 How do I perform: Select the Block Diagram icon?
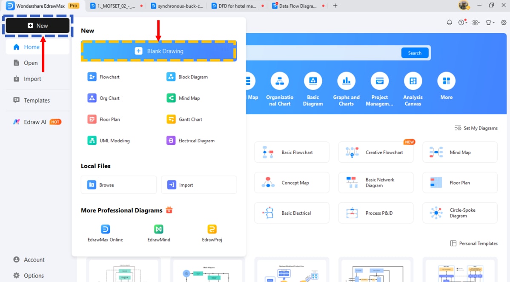pyautogui.click(x=171, y=77)
